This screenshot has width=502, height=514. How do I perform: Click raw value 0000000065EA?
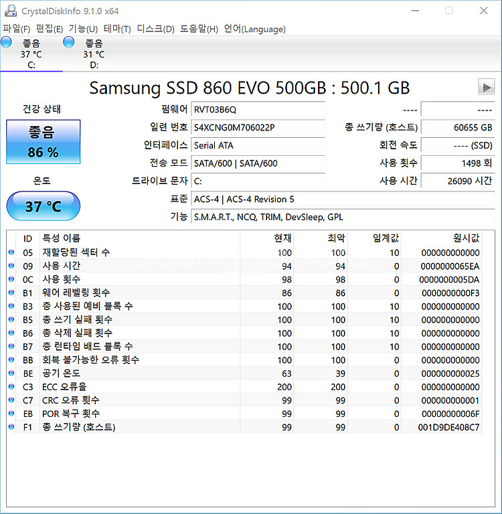[450, 266]
